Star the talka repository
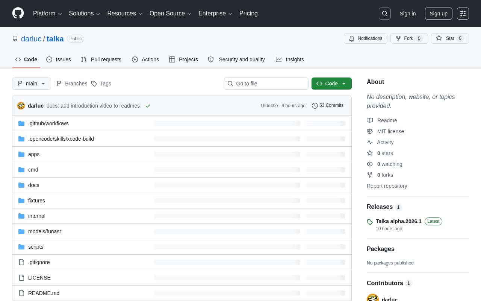This screenshot has height=301, width=481. pos(450,38)
